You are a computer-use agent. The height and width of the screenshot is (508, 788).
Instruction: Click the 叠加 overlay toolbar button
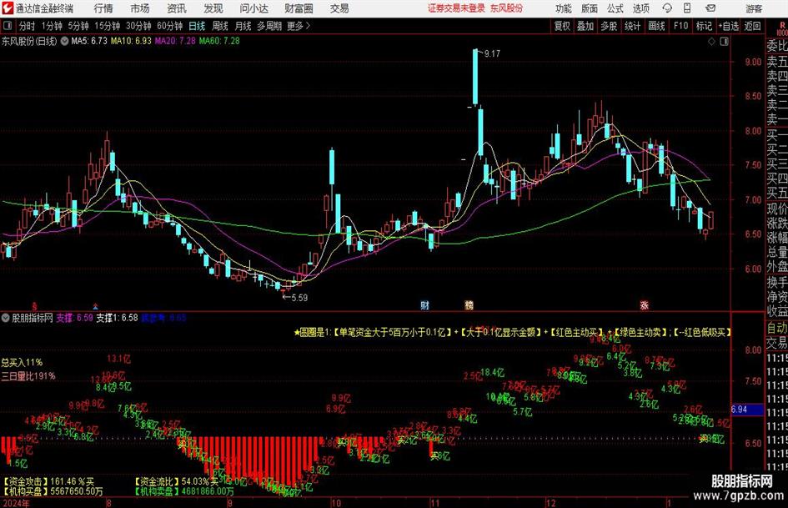585,26
